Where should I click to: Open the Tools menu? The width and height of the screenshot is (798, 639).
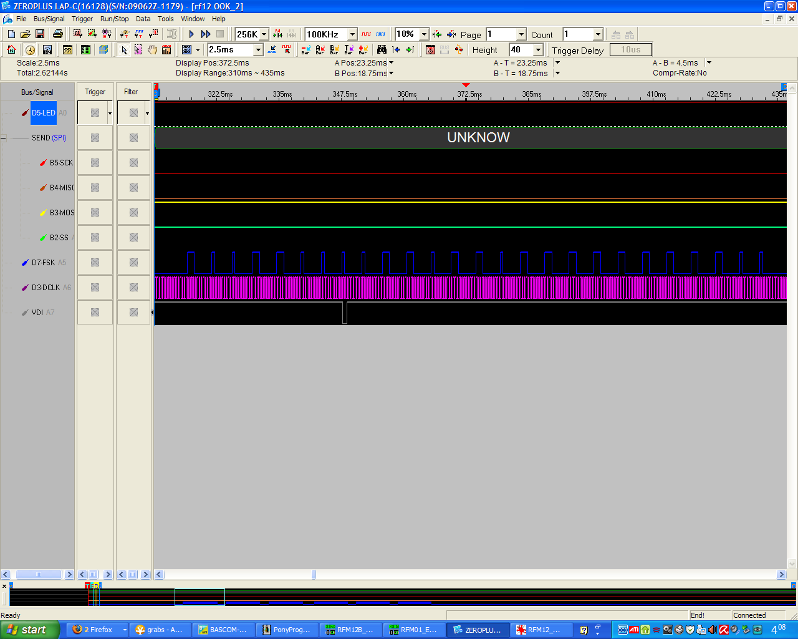point(166,19)
